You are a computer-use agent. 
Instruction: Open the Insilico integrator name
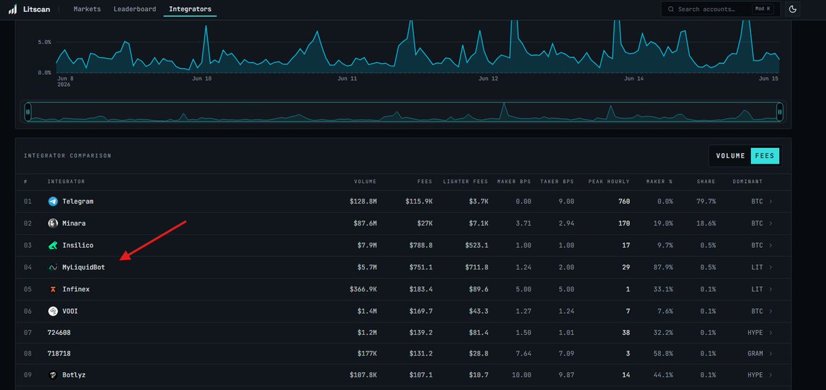(78, 246)
